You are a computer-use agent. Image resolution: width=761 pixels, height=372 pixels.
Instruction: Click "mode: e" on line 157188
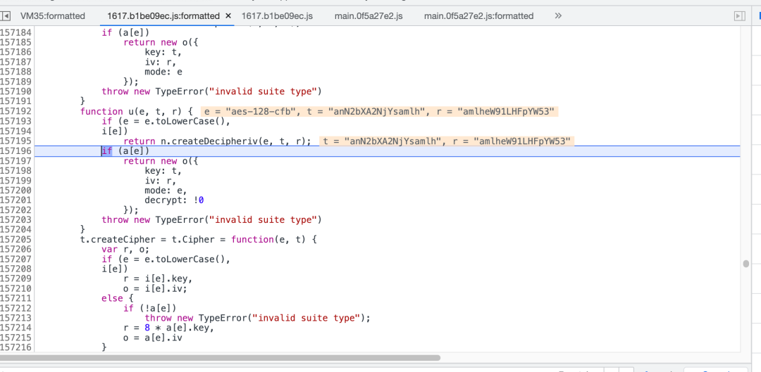point(163,72)
